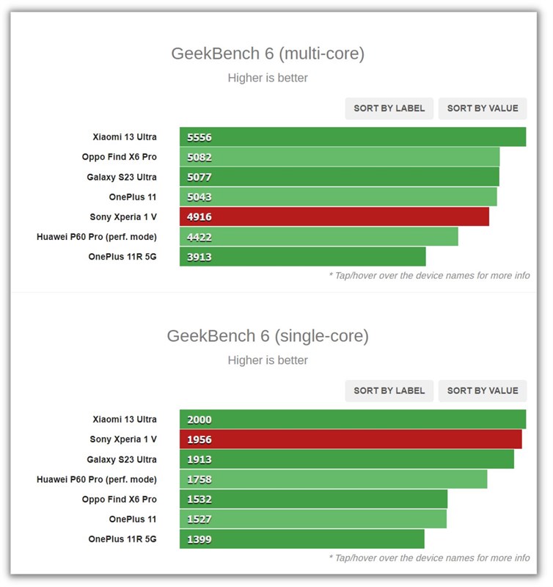Click OnePlus 11R 5G name in multi-core chart

122,257
